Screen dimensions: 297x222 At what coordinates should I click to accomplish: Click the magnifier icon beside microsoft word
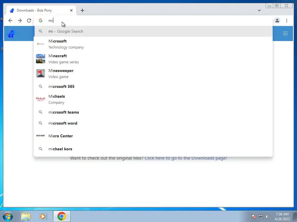tap(41, 123)
